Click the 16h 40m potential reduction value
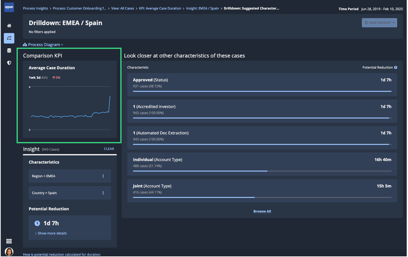This screenshot has width=408, height=257. click(383, 160)
